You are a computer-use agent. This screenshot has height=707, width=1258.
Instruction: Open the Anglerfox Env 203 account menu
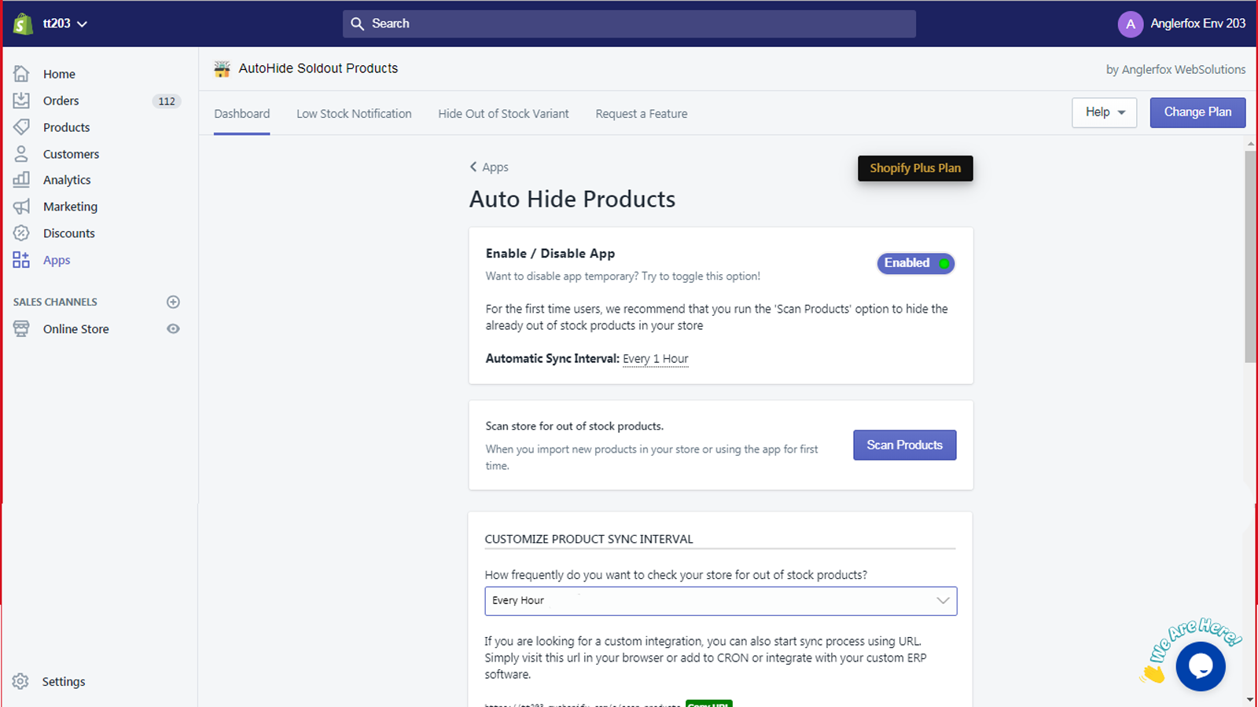tap(1182, 24)
